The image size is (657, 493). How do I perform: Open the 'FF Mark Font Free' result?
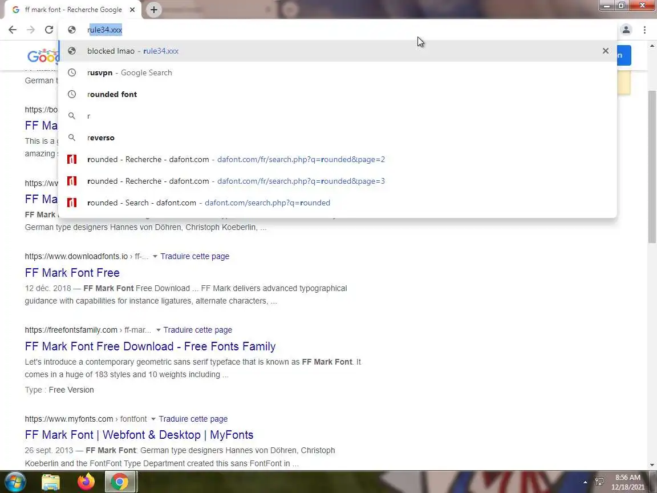pos(72,273)
